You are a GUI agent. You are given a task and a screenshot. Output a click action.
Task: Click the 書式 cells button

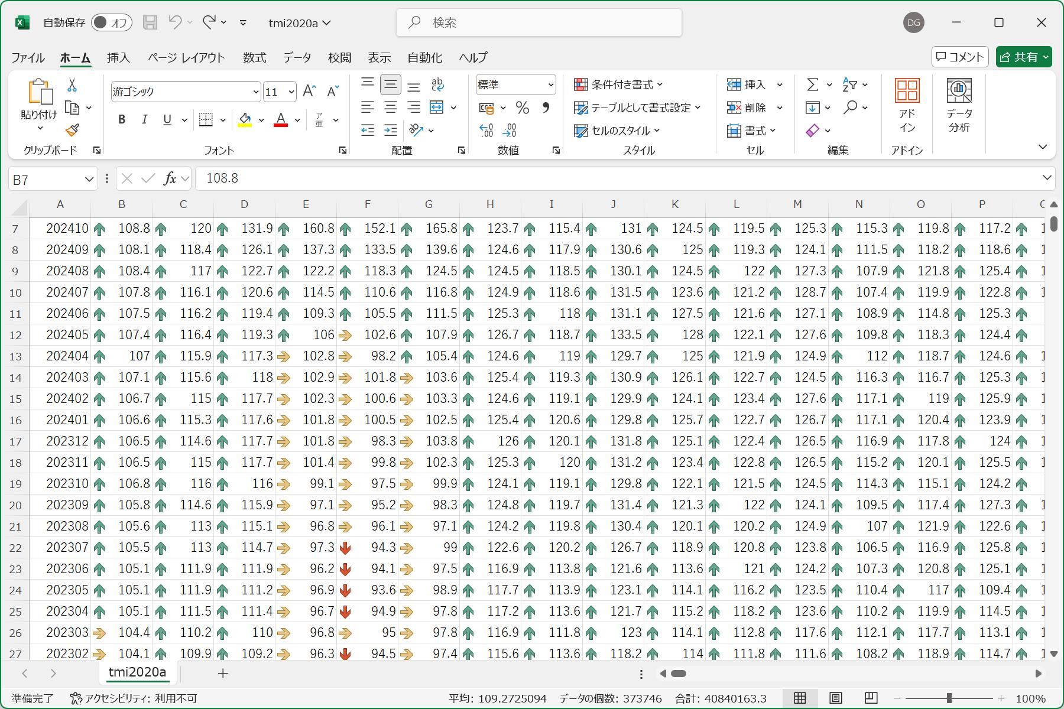pyautogui.click(x=751, y=131)
